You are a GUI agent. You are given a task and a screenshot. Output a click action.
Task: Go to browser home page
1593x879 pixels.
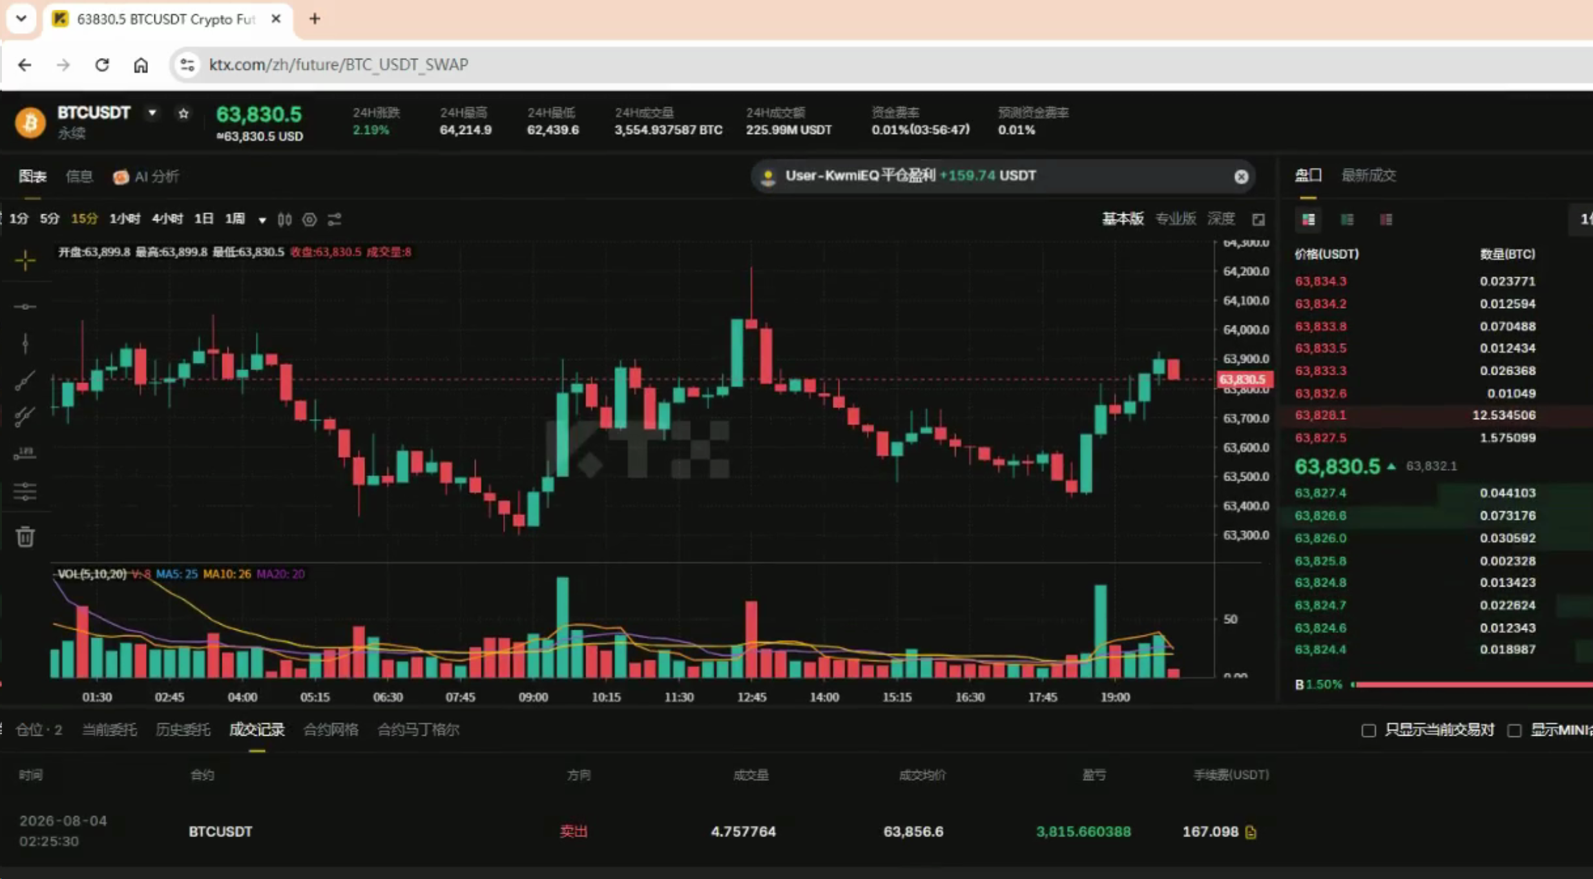141,65
